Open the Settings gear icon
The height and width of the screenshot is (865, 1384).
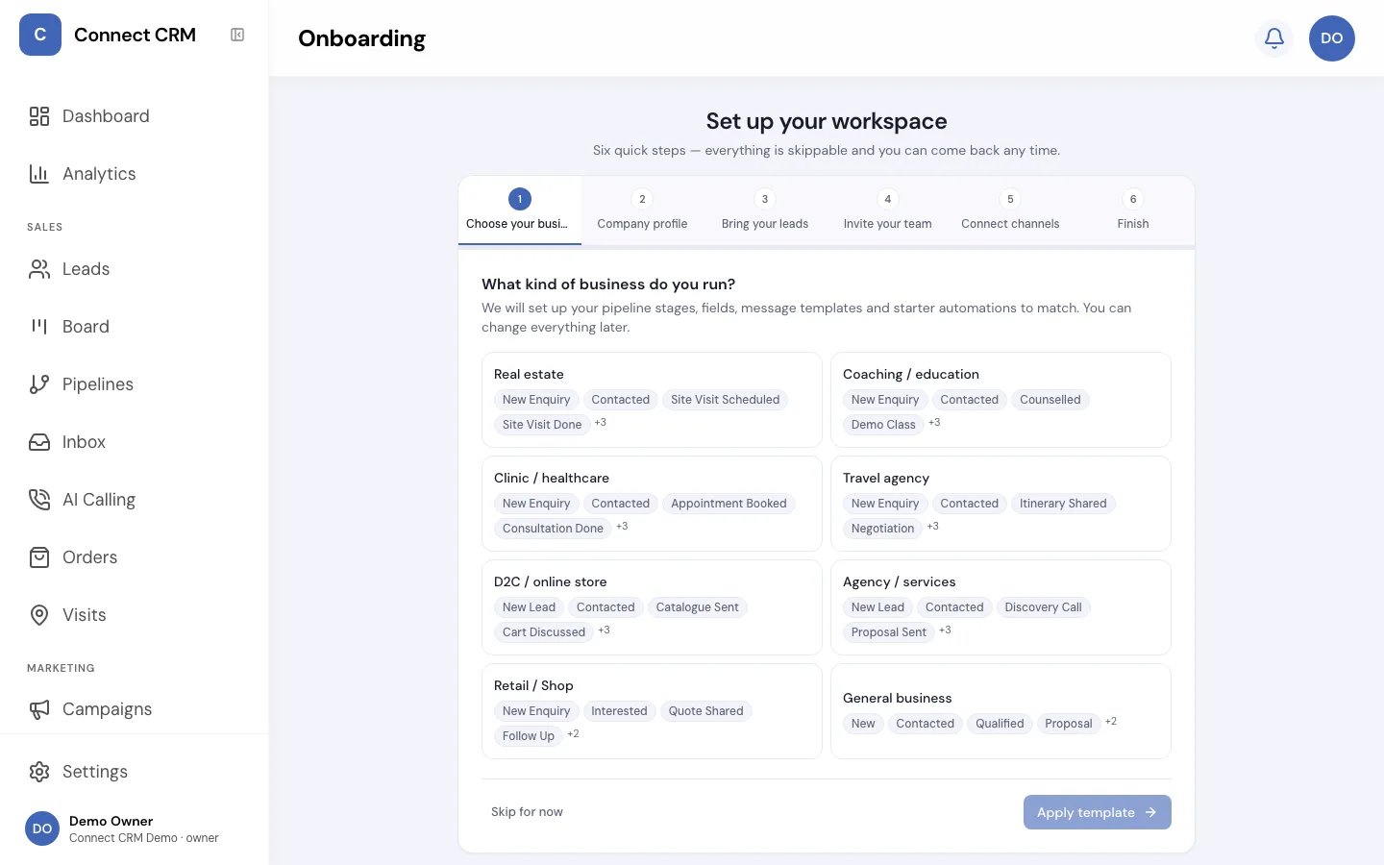39,772
